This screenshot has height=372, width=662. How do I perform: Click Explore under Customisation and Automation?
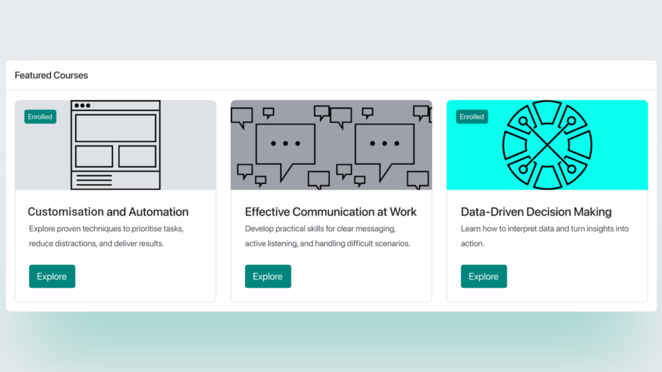pyautogui.click(x=52, y=276)
